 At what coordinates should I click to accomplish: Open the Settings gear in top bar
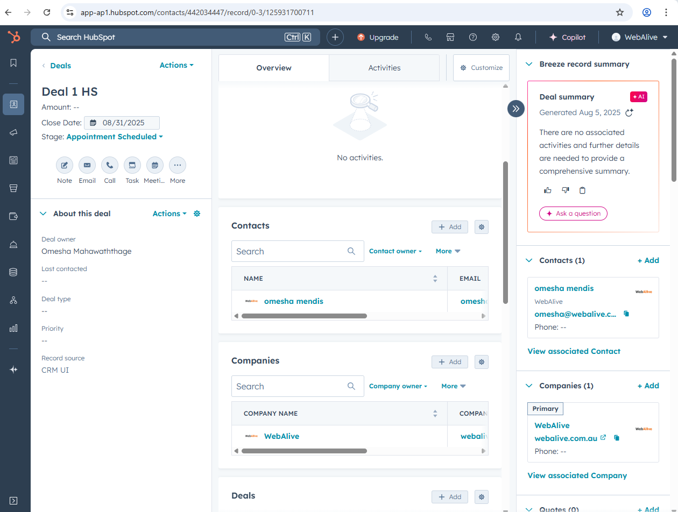(496, 37)
